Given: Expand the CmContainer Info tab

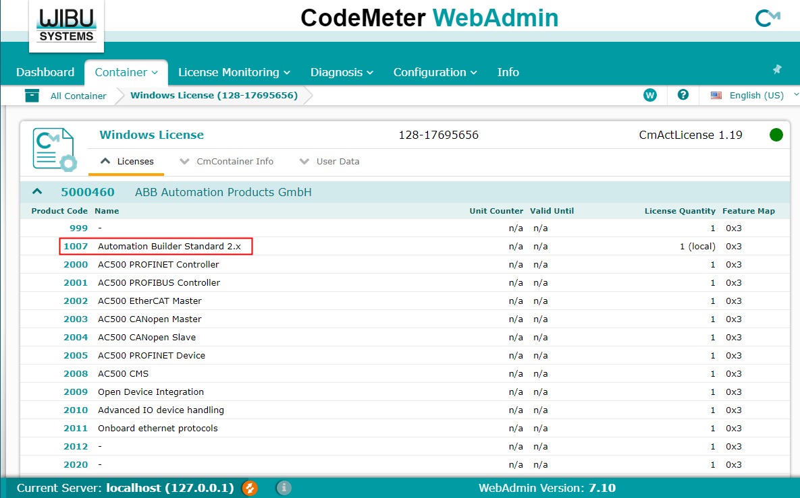Looking at the screenshot, I should pos(227,162).
